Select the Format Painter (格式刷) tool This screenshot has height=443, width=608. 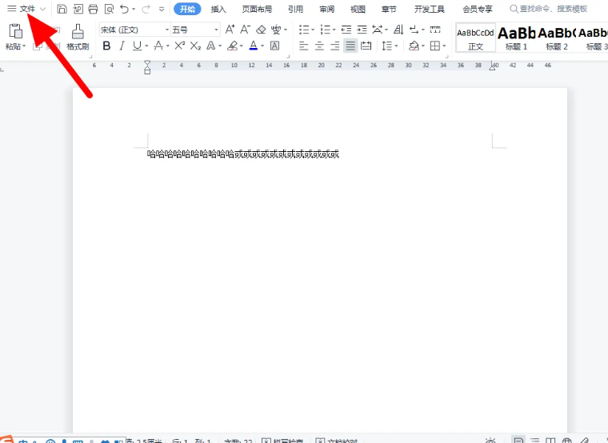[x=78, y=37]
